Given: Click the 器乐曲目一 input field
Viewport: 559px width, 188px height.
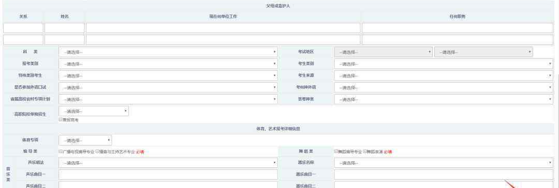Looking at the screenshot, I should (444, 175).
